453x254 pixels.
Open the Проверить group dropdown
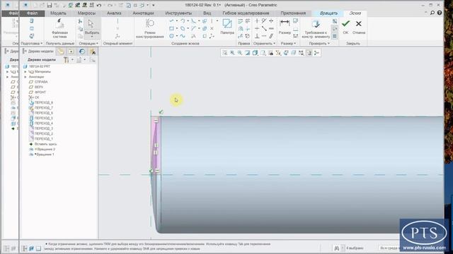click(x=319, y=44)
